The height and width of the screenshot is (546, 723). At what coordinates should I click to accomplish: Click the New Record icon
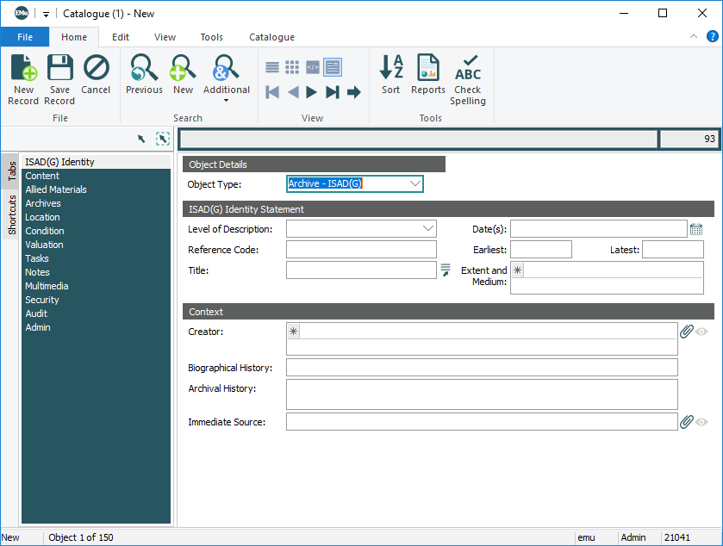pos(23,69)
